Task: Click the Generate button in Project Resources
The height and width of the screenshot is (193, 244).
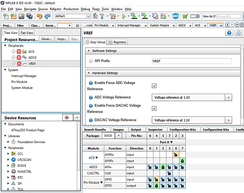Action: pos(46,39)
